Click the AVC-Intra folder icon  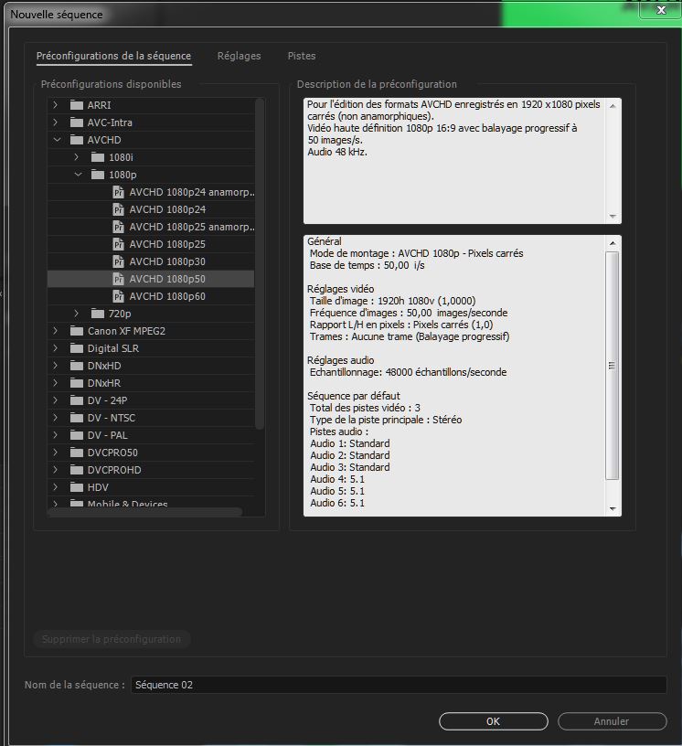pyautogui.click(x=77, y=123)
